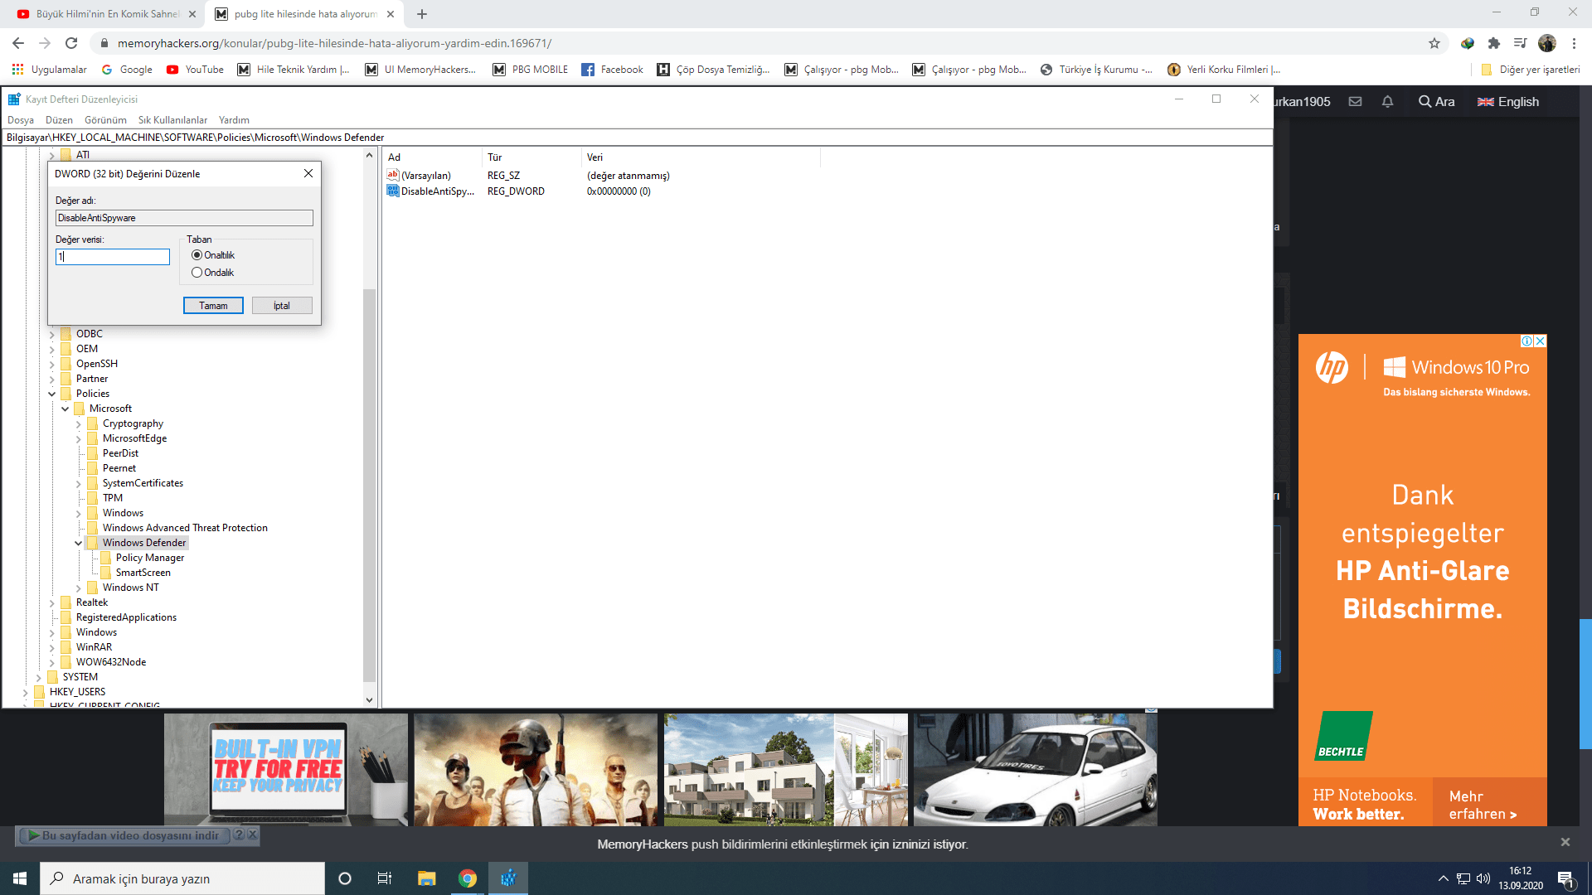
Task: Open forum inbox envelope icon
Action: click(x=1355, y=101)
